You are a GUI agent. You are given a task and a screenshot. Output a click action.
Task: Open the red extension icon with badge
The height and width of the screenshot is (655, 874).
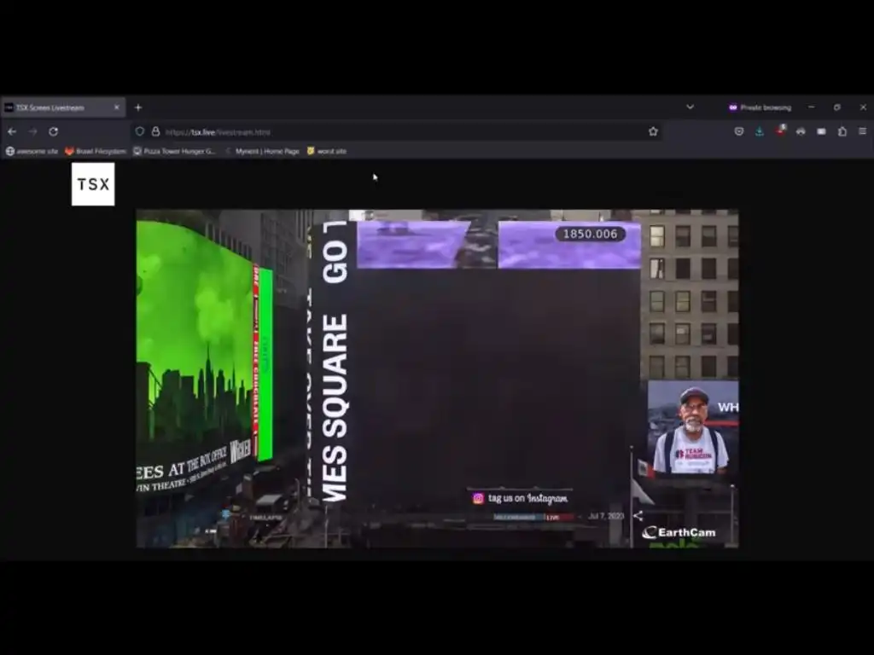(x=780, y=130)
